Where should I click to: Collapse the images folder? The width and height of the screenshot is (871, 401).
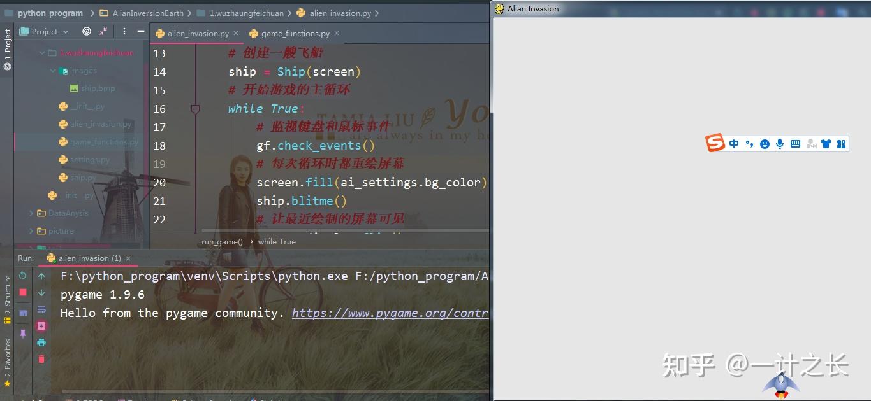(54, 71)
